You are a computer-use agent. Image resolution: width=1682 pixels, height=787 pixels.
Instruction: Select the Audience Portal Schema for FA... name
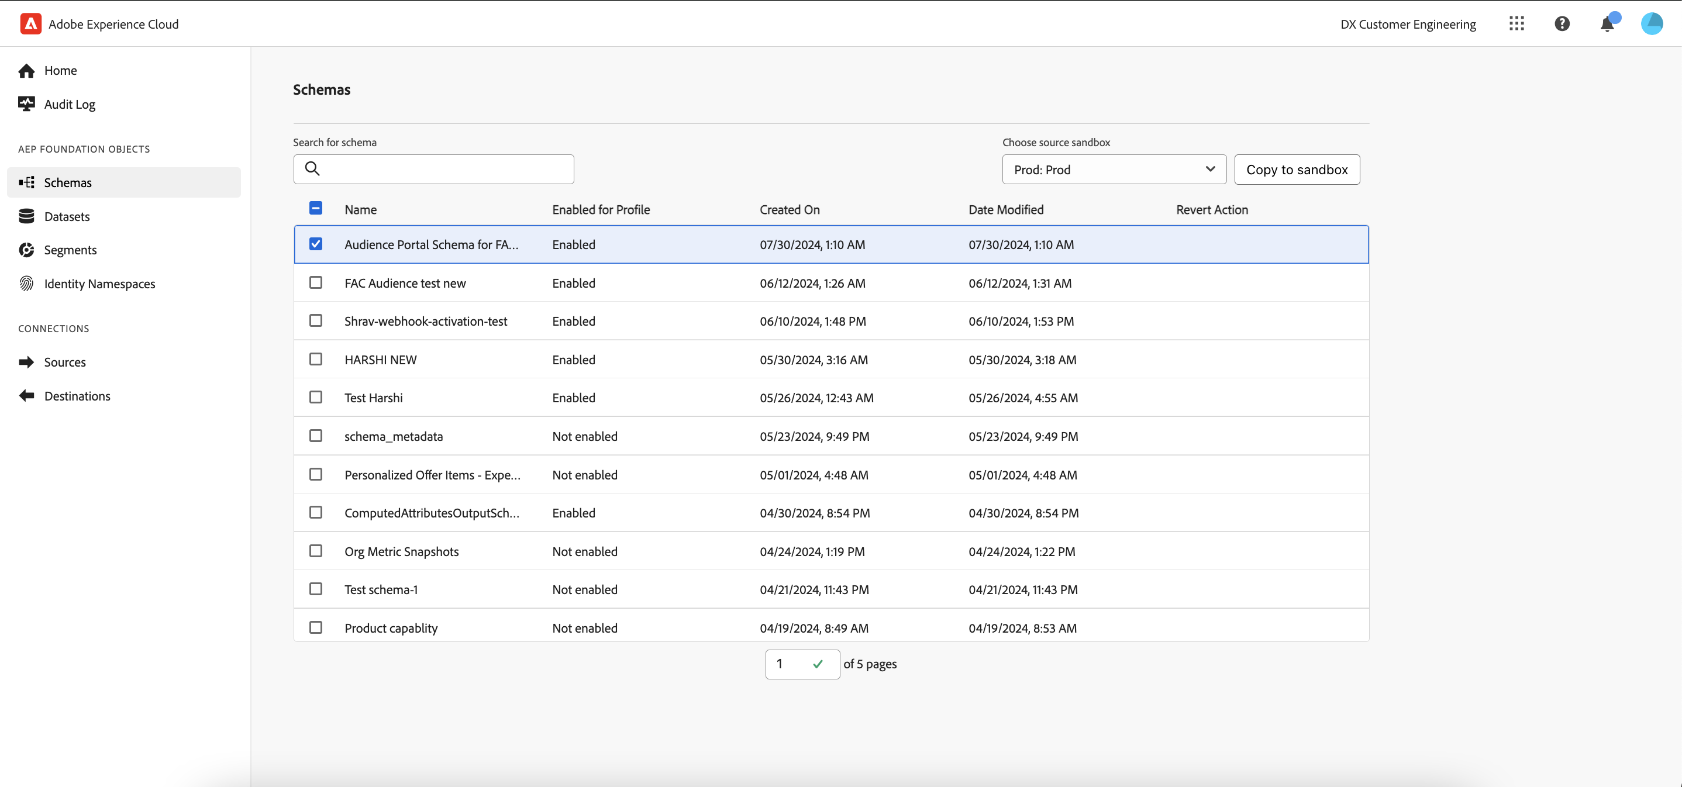tap(431, 245)
